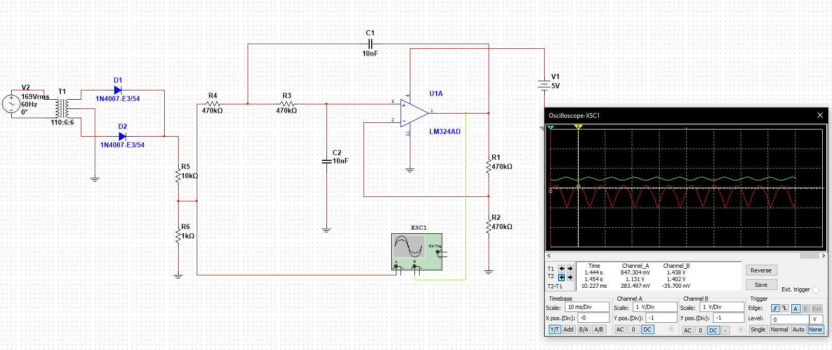Set Channel B coupling to AC
Image resolution: width=832 pixels, height=350 pixels.
click(687, 330)
